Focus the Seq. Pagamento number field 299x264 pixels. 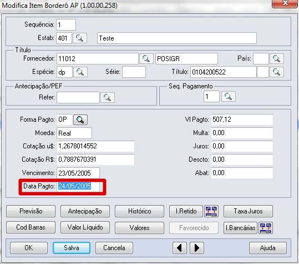211,97
